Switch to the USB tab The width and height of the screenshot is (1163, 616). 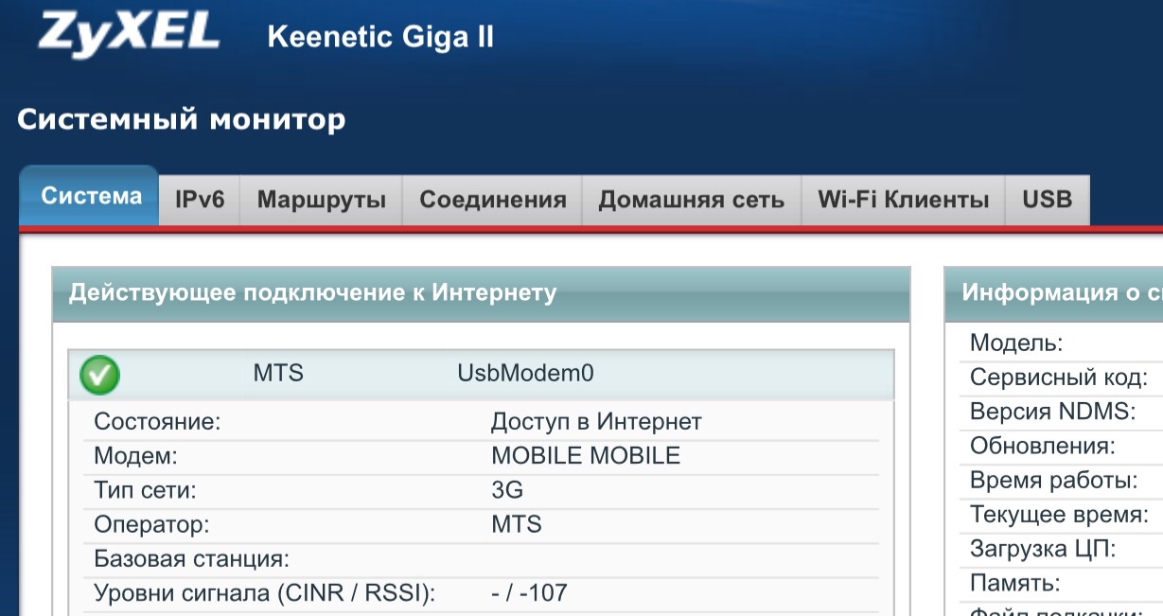[1047, 200]
